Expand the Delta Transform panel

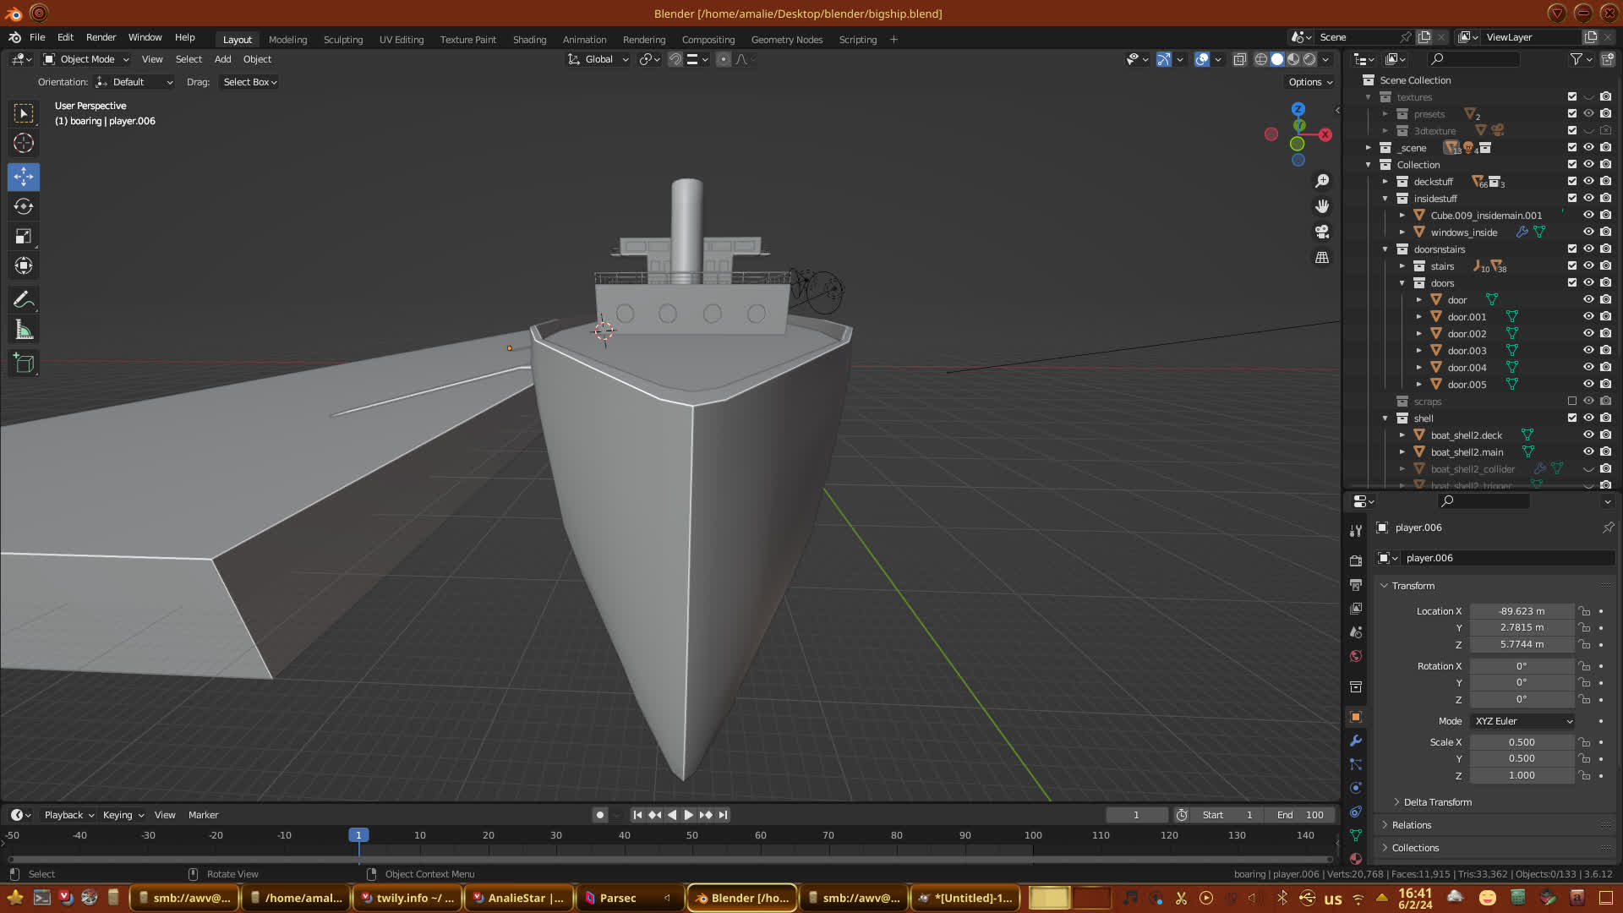pos(1437,801)
